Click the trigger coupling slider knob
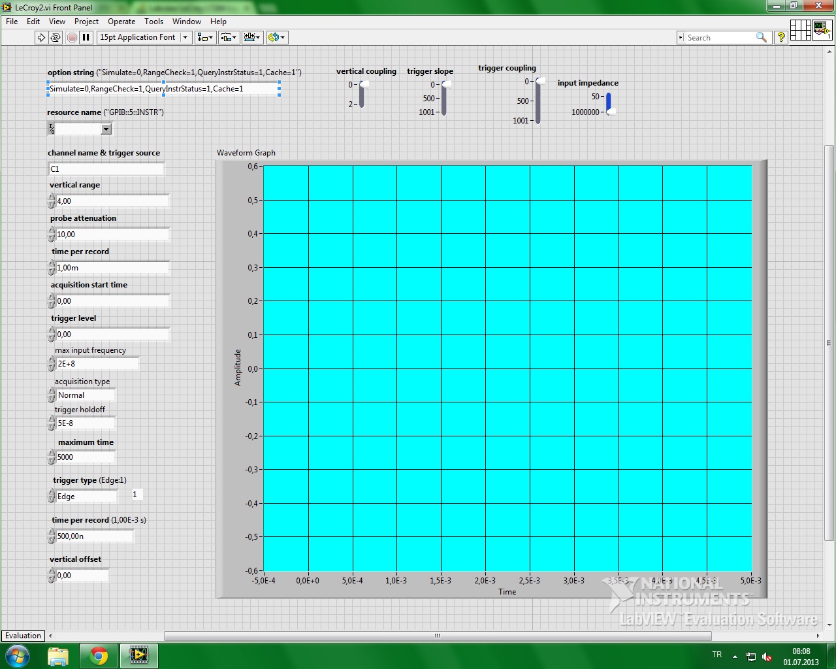836x669 pixels. (540, 81)
